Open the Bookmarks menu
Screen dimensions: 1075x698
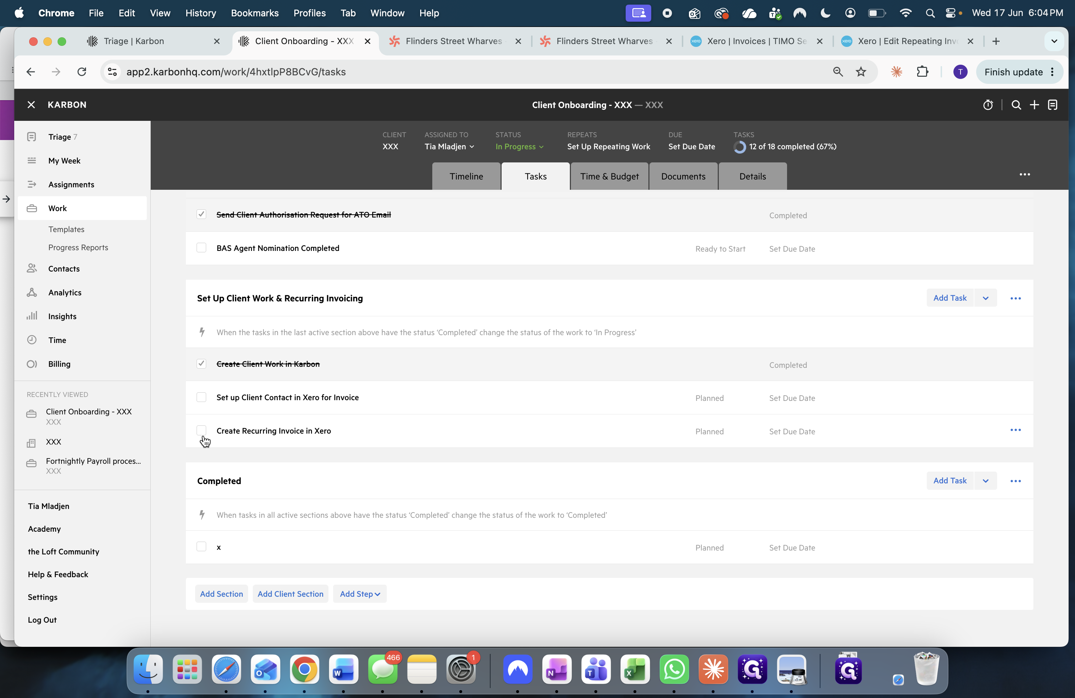pos(255,13)
